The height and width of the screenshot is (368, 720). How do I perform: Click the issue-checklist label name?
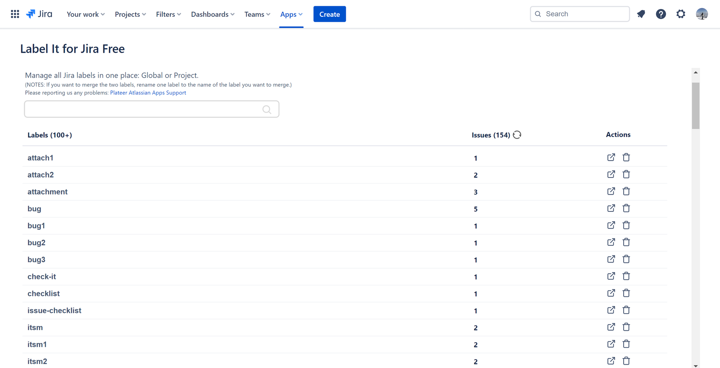55,310
